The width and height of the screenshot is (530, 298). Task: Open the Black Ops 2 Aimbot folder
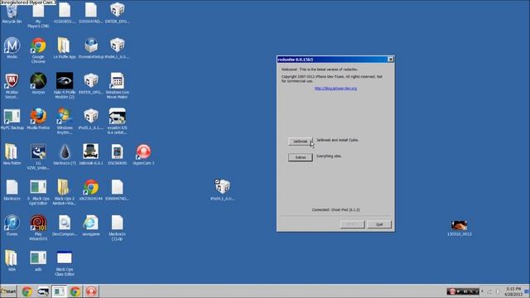coord(65,192)
